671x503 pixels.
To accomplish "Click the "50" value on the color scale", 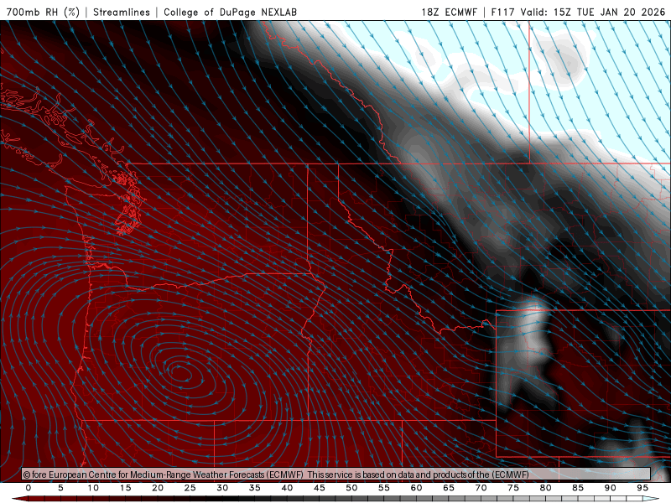I will pos(351,488).
